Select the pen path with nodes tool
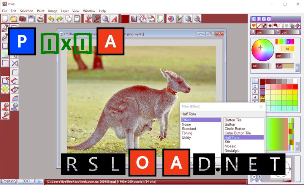 tap(14, 90)
